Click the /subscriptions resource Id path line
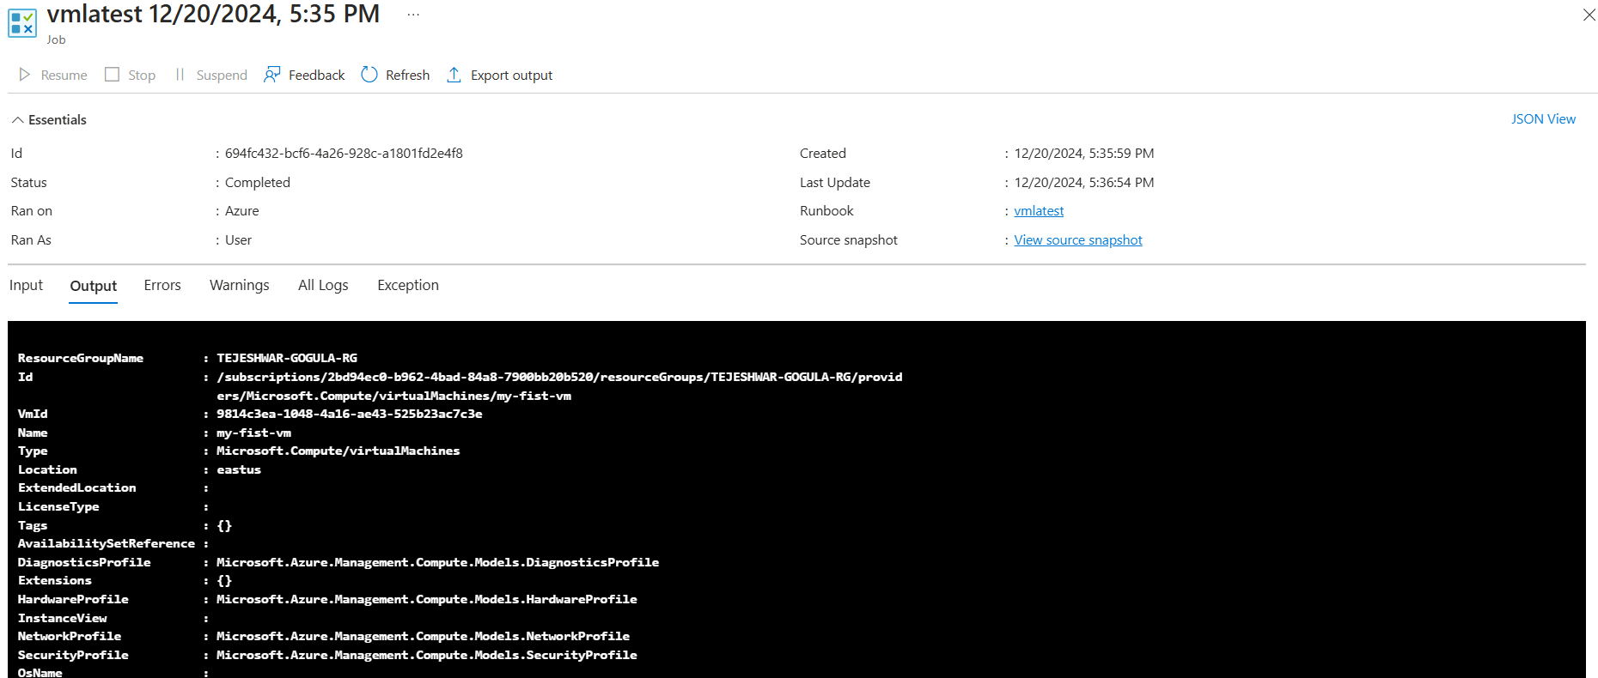Viewport: 1598px width, 678px height. 559,377
